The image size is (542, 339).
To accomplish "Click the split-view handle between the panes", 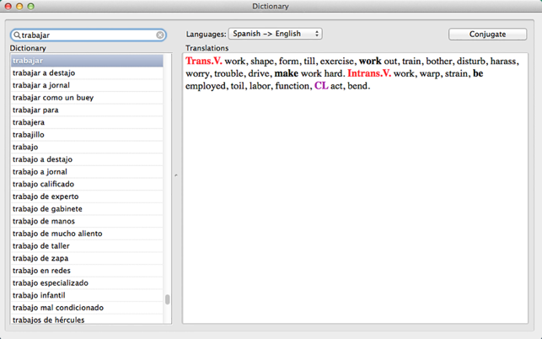I will [x=176, y=175].
